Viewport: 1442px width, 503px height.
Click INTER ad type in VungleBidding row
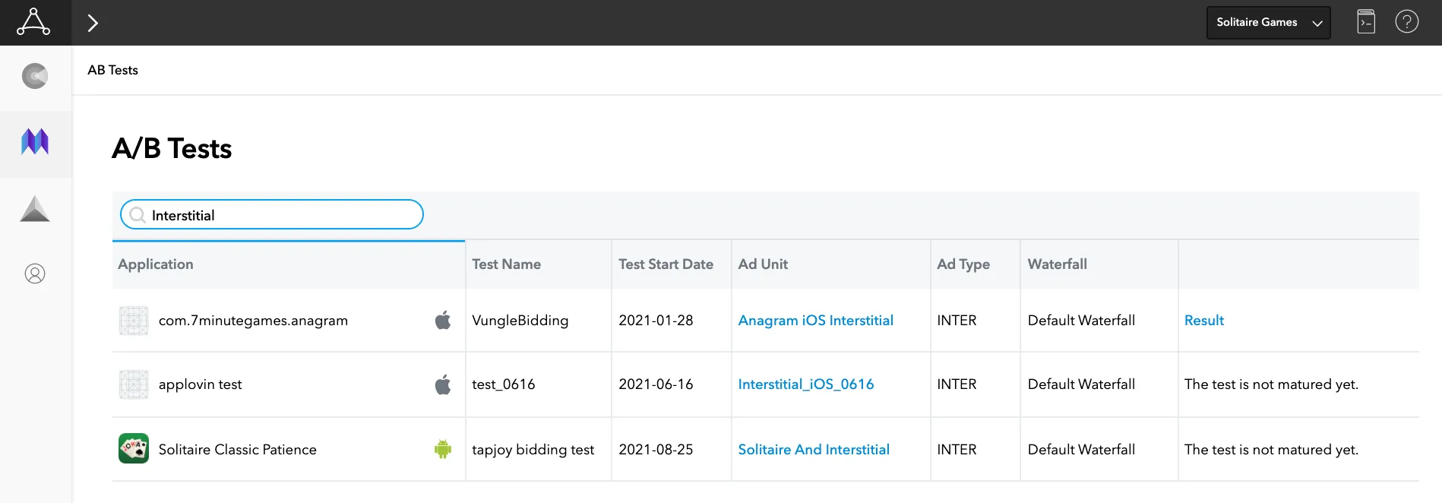[x=957, y=321]
